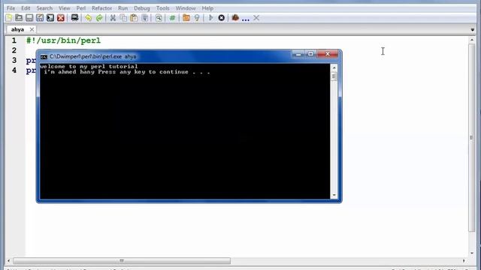Click the editor horizontal scrollbar thumb
Screen dimensions: 481x270
(x=122, y=261)
